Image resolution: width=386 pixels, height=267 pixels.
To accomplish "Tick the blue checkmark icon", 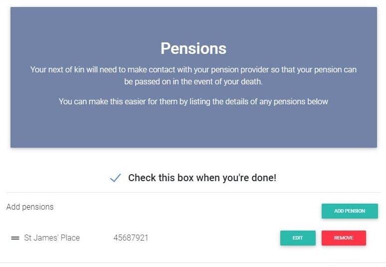I will [115, 178].
